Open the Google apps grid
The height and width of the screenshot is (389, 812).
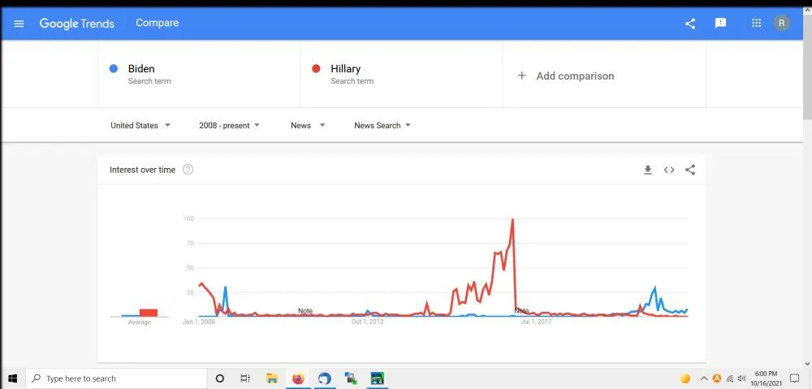pos(757,24)
